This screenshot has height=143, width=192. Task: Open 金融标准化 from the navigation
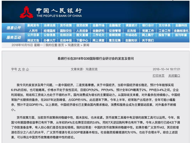(x=181, y=31)
